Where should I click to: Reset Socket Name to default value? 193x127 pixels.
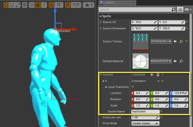(161, 111)
